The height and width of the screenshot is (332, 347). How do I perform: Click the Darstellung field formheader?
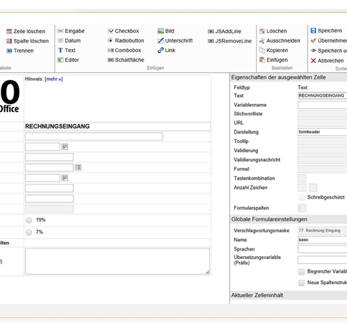tap(322, 132)
